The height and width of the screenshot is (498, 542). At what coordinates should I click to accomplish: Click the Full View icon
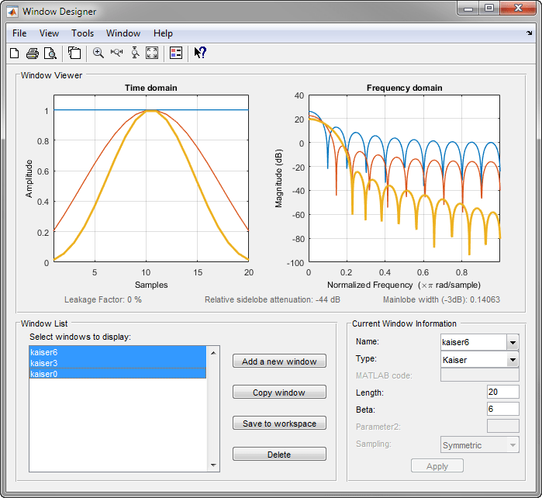(x=152, y=53)
